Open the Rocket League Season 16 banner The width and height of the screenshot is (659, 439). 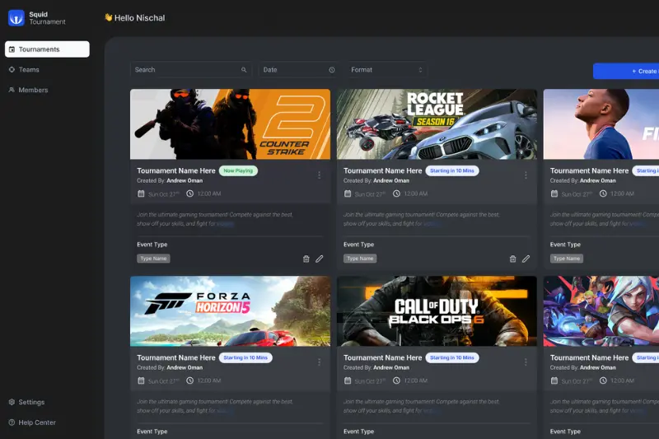[437, 124]
